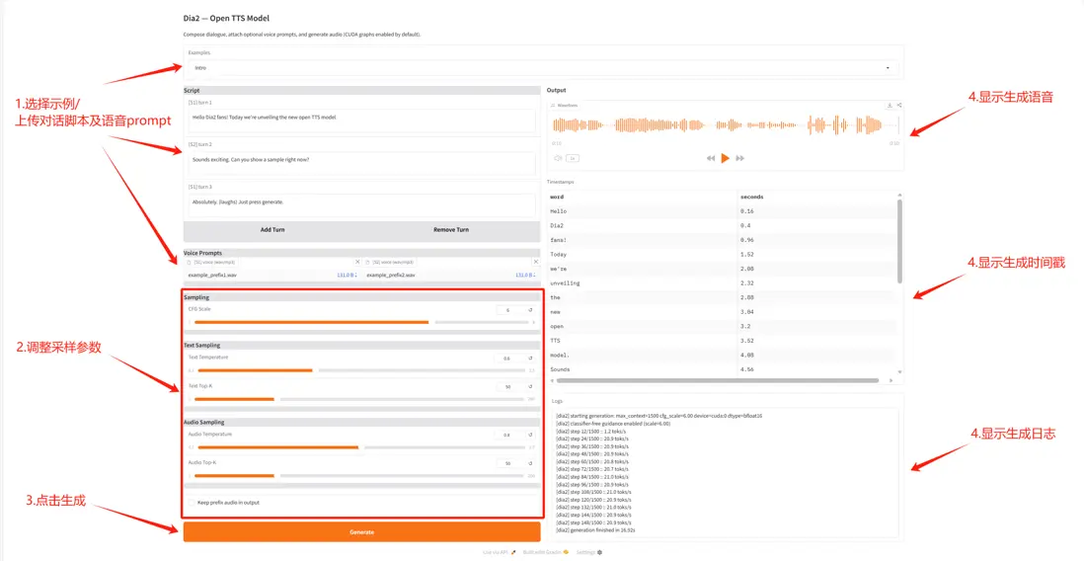Screen dimensions: 1084x561
Task: Open the Use via API link
Action: (x=500, y=552)
